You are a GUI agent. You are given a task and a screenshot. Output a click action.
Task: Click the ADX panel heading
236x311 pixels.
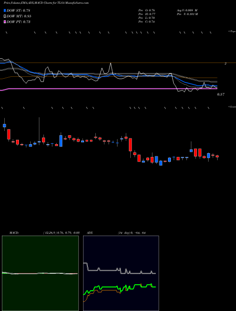90,232
